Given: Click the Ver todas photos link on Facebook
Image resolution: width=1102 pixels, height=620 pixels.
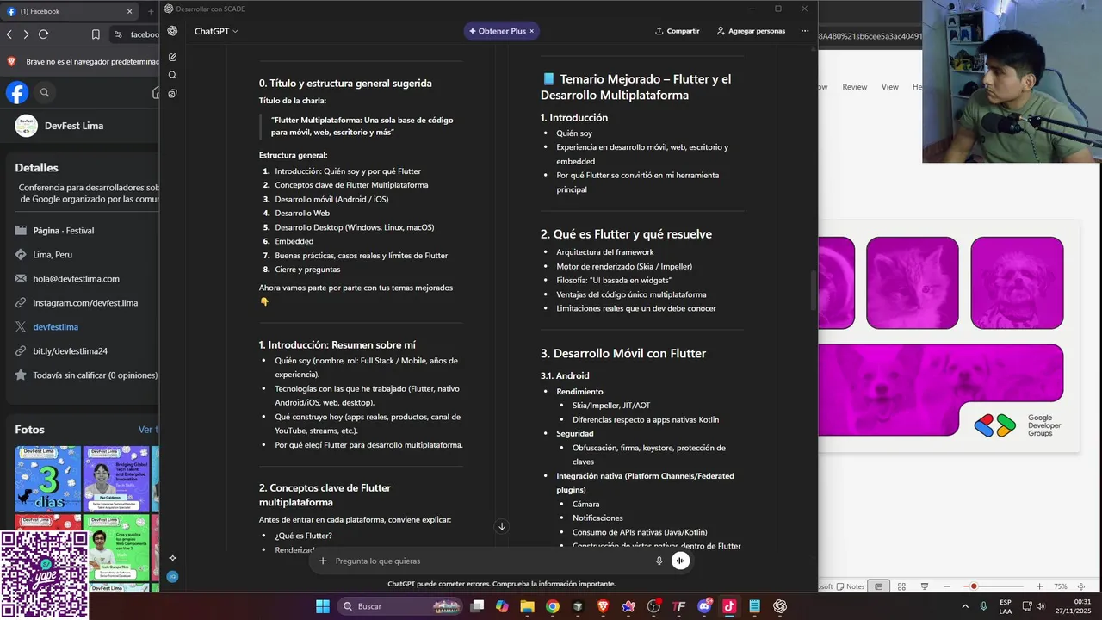Looking at the screenshot, I should 148,430.
